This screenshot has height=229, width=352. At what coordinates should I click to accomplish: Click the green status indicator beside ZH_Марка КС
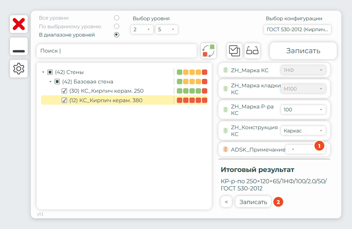[226, 70]
